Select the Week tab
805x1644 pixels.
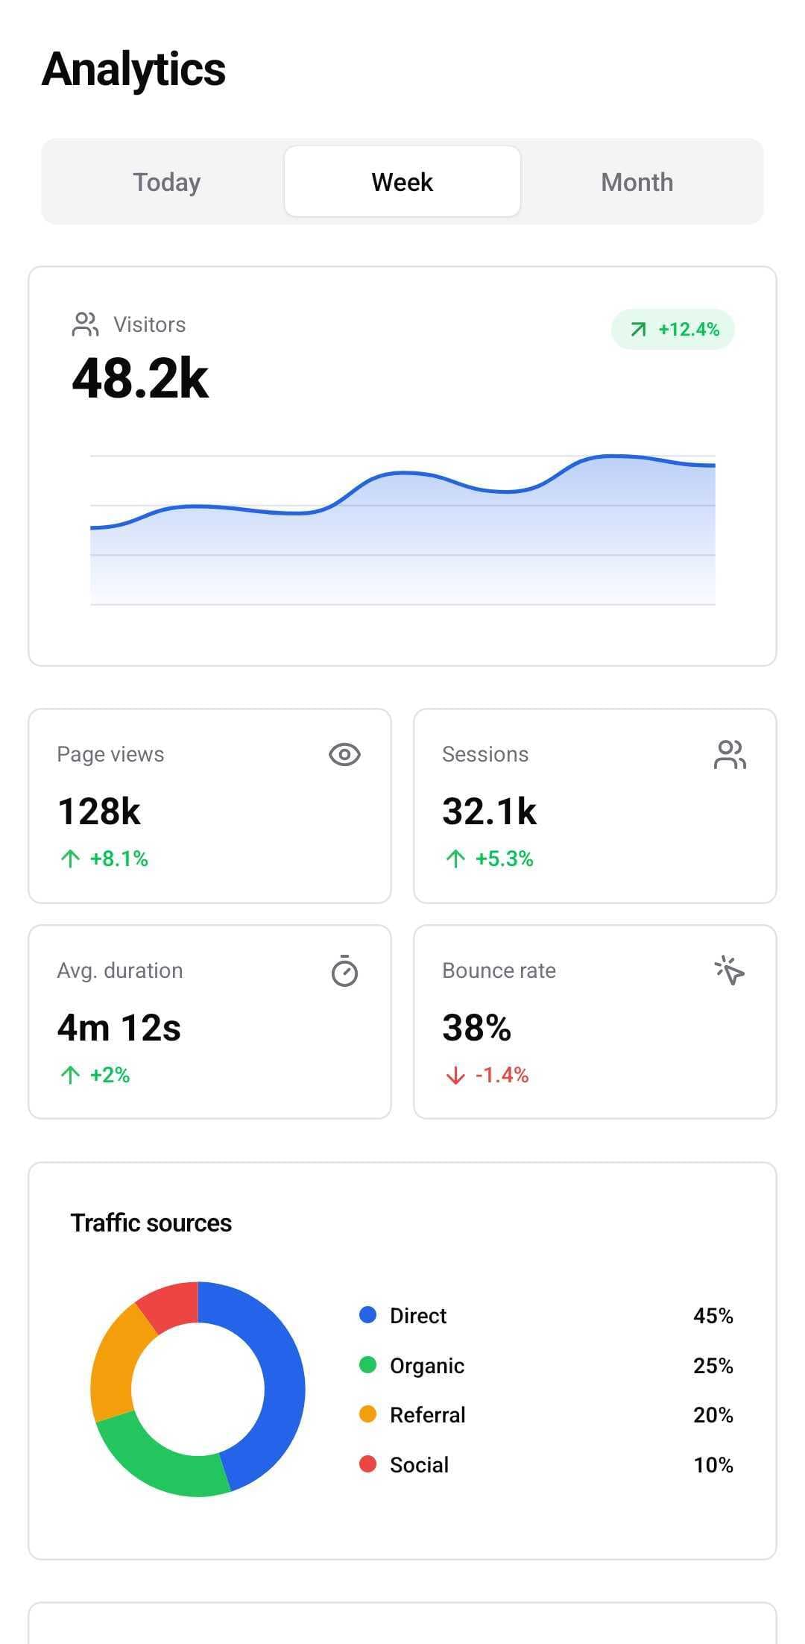402,181
